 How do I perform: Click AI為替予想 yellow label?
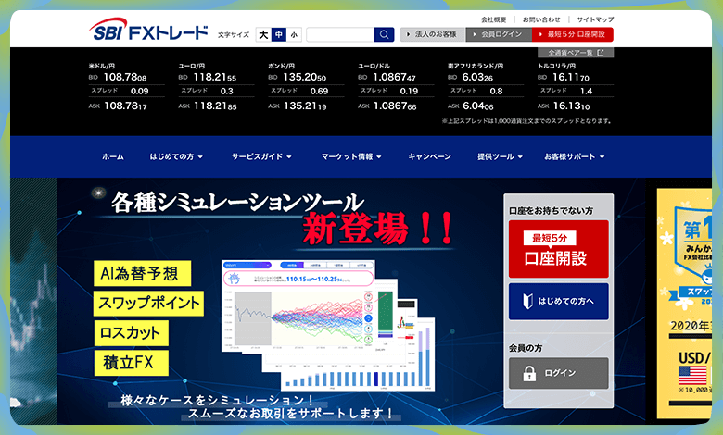pos(142,273)
